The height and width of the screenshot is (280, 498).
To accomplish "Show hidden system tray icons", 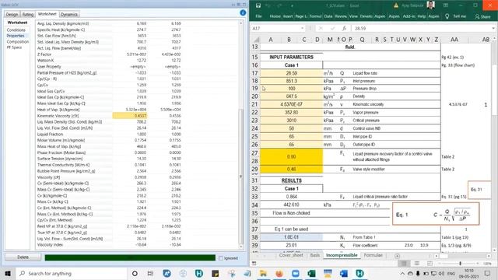I will click(x=402, y=273).
